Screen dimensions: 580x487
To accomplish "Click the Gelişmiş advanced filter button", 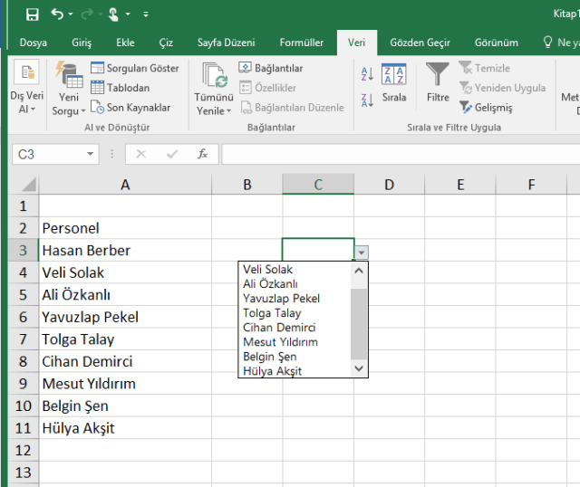I will tap(486, 108).
